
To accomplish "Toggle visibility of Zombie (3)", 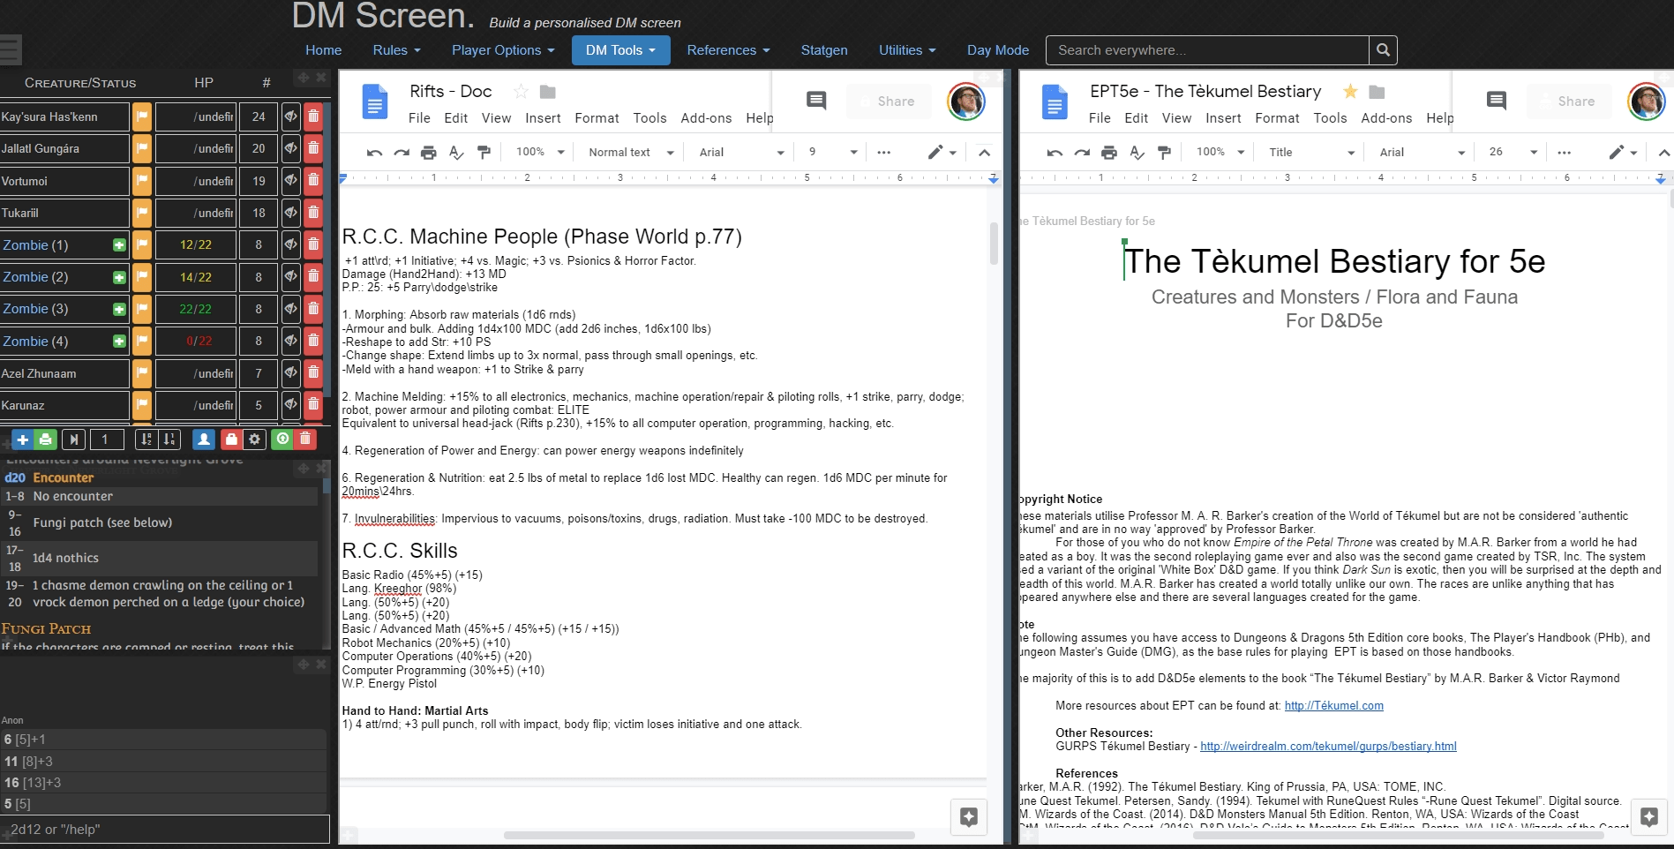I will [x=290, y=309].
